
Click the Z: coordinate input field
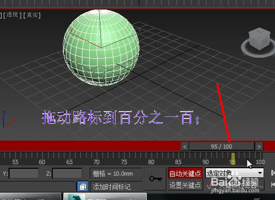[x=67, y=174]
